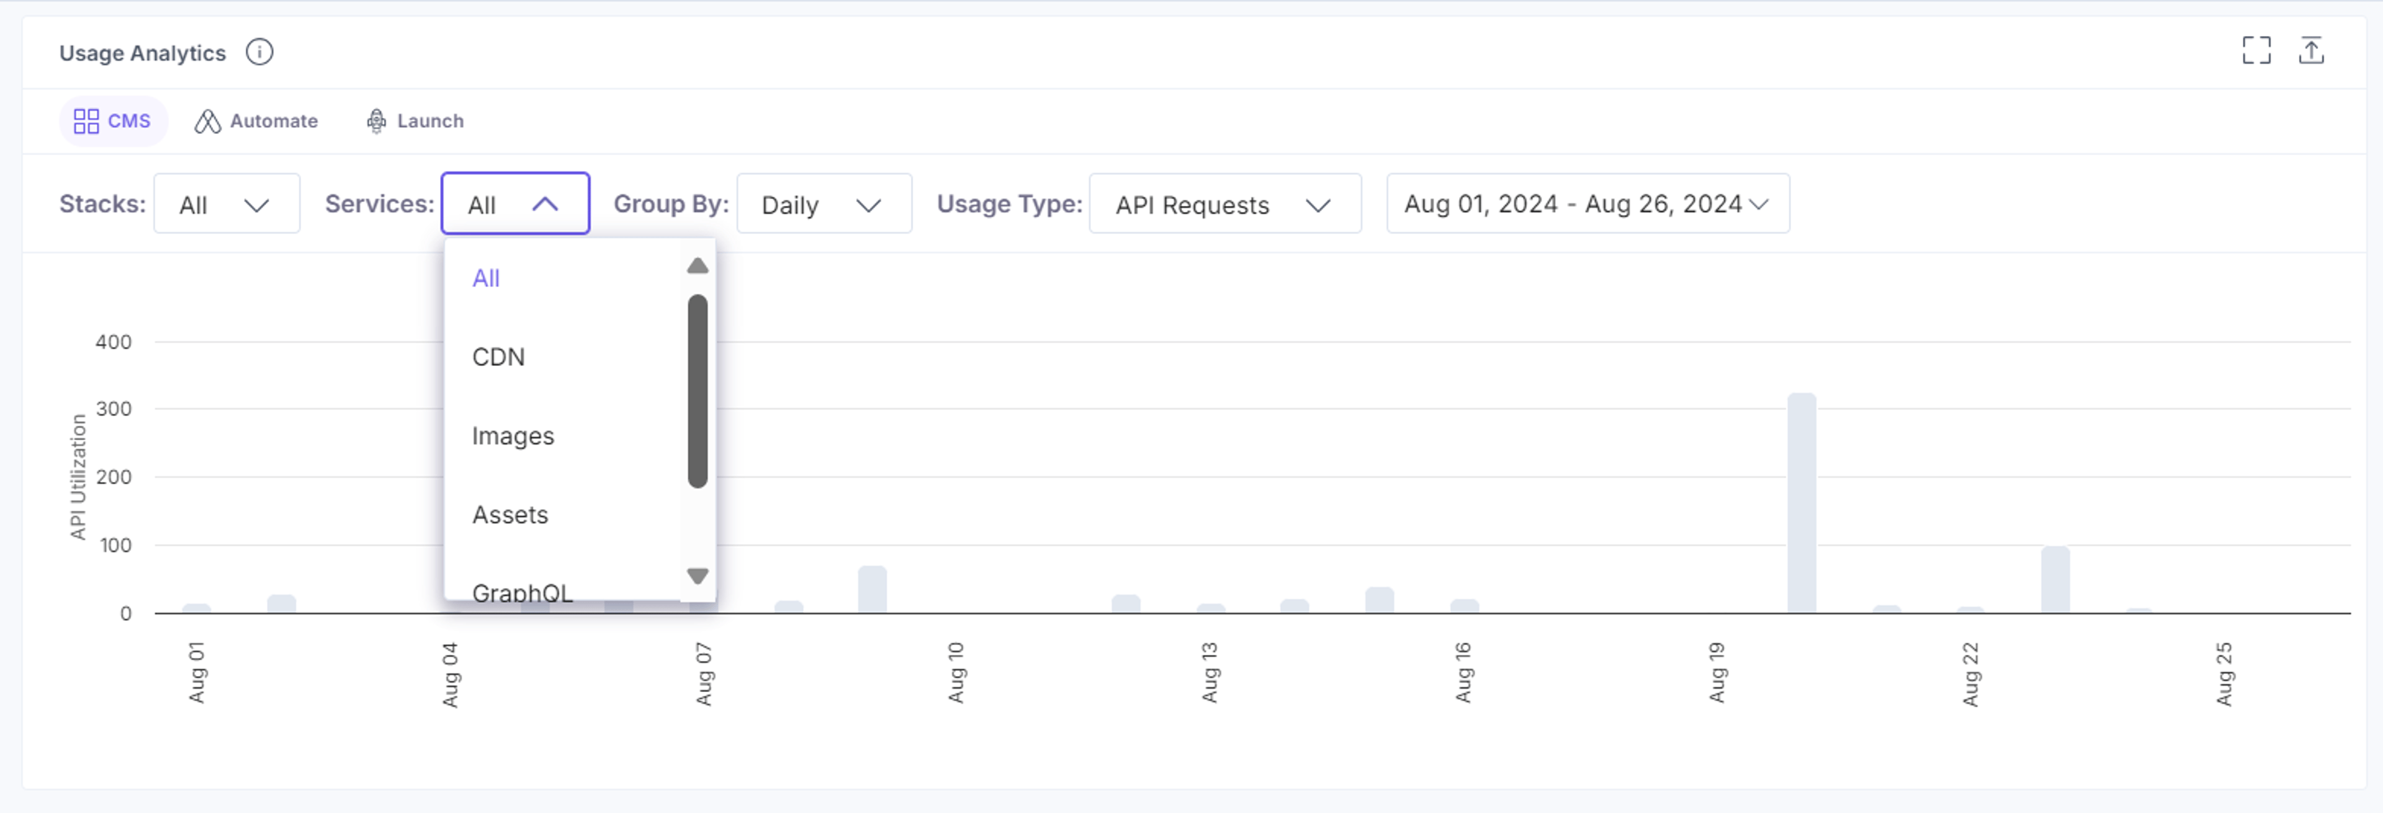Collapse the Services dropdown
The width and height of the screenshot is (2383, 813).
coord(515,203)
